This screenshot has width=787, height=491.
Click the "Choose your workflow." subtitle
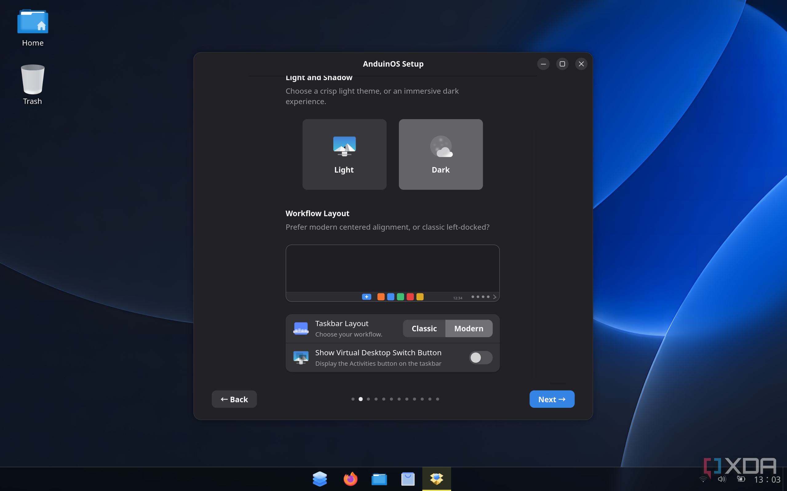(x=349, y=334)
